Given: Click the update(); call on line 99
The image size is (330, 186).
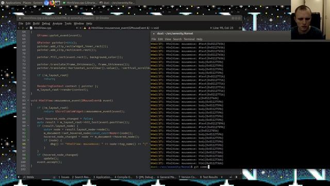Looking at the screenshot, I should pos(51,159).
